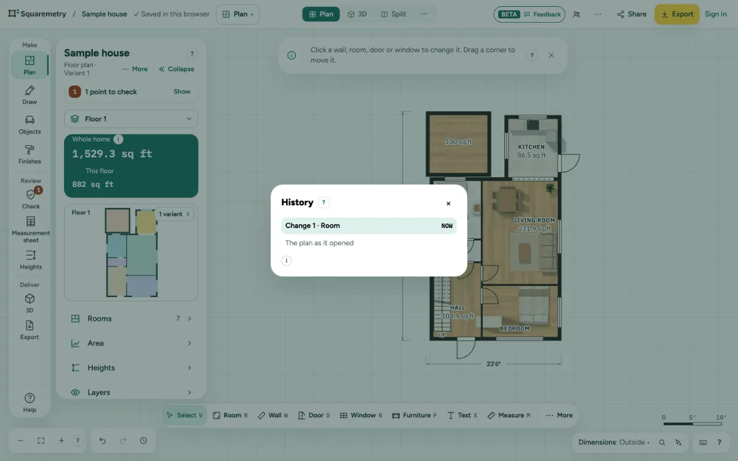
Task: Open the BETA Feedback button
Action: coord(530,14)
